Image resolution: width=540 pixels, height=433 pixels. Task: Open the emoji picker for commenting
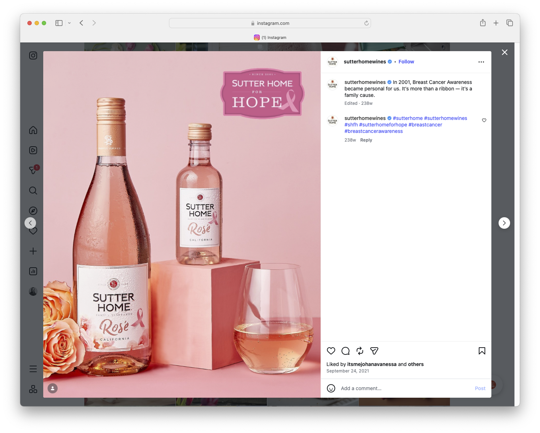[x=331, y=388]
